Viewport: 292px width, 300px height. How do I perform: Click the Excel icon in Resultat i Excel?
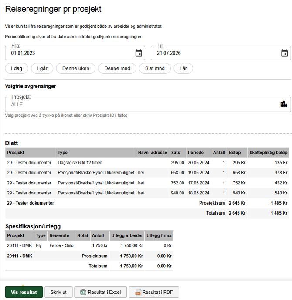[83, 292]
